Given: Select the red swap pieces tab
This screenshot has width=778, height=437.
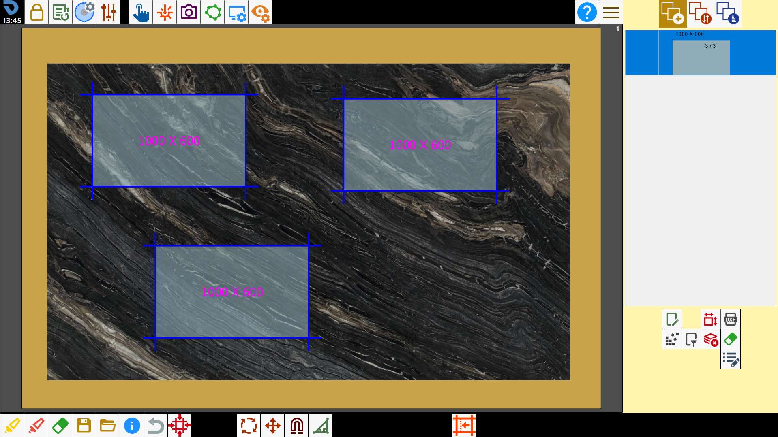Looking at the screenshot, I should tap(700, 13).
